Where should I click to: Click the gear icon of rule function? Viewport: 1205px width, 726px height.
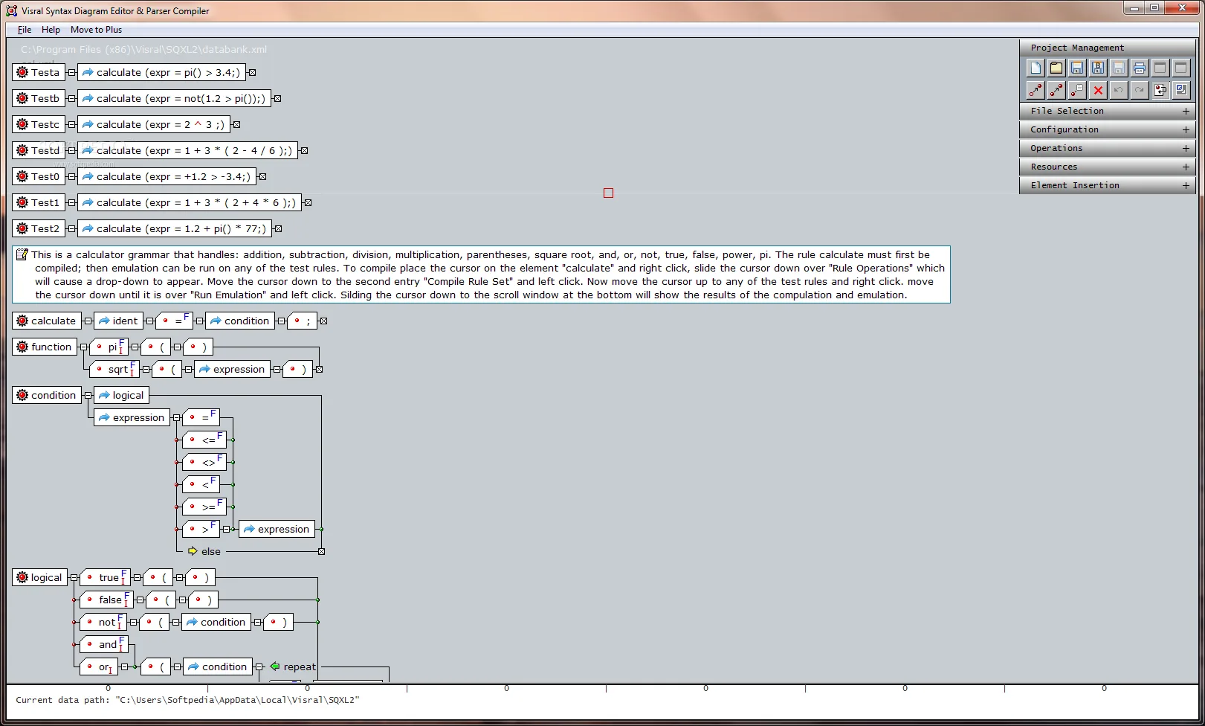[x=22, y=347]
